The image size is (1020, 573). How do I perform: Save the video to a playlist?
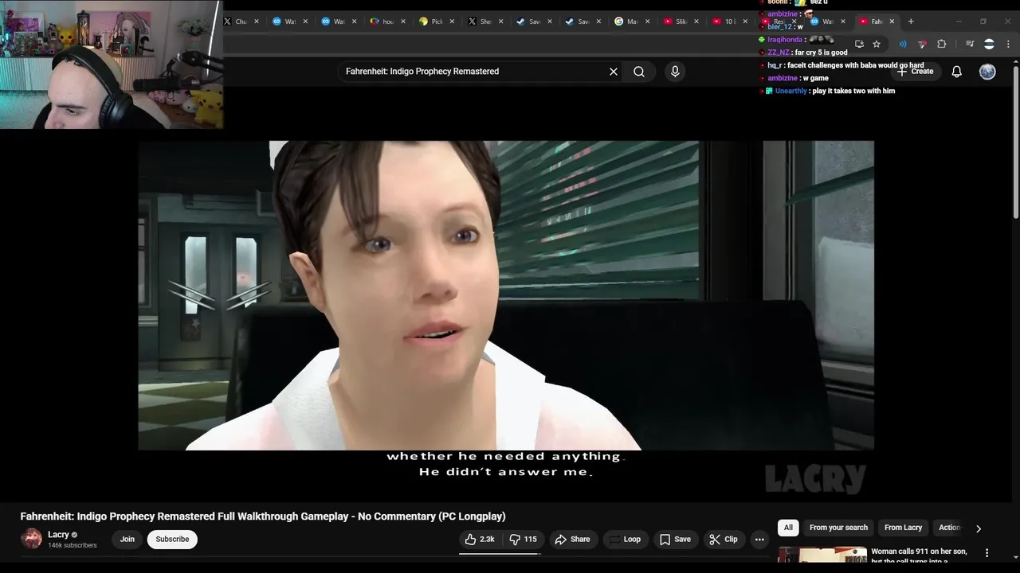tap(675, 540)
